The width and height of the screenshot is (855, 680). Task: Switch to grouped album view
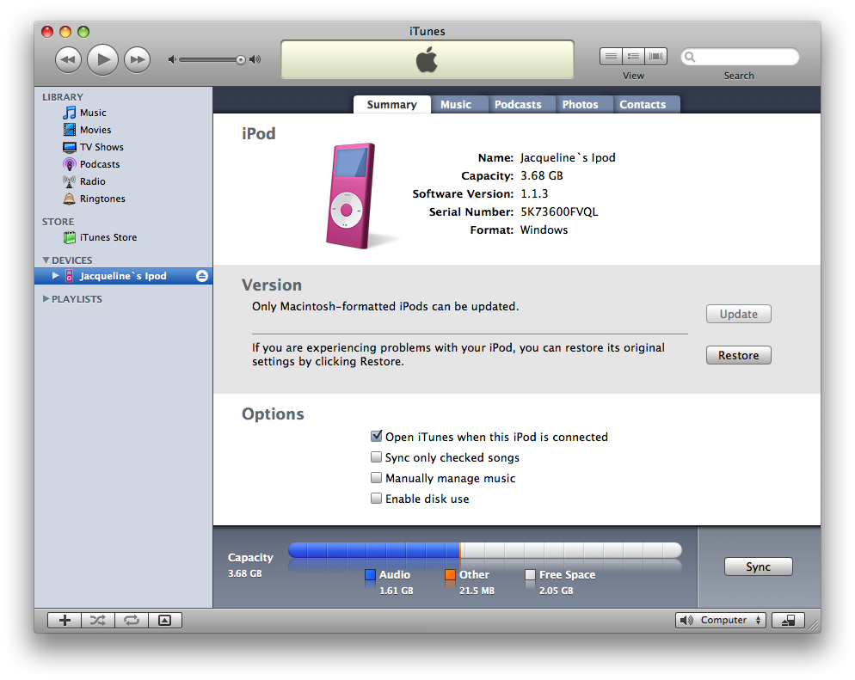(x=634, y=56)
